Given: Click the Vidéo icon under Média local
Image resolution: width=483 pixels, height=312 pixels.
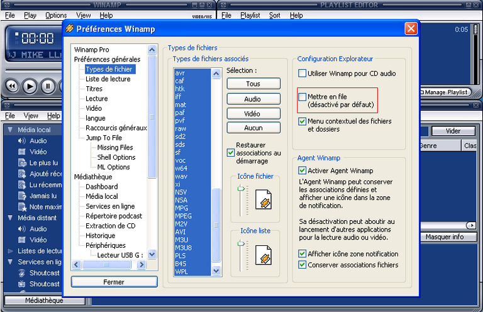Looking at the screenshot, I should coord(22,152).
